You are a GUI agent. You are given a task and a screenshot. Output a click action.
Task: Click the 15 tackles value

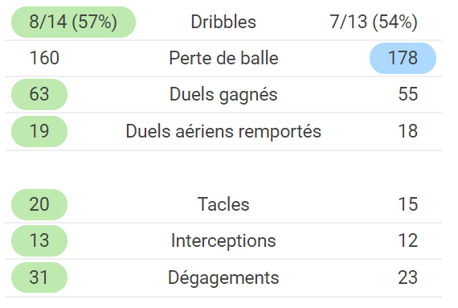coord(408,204)
